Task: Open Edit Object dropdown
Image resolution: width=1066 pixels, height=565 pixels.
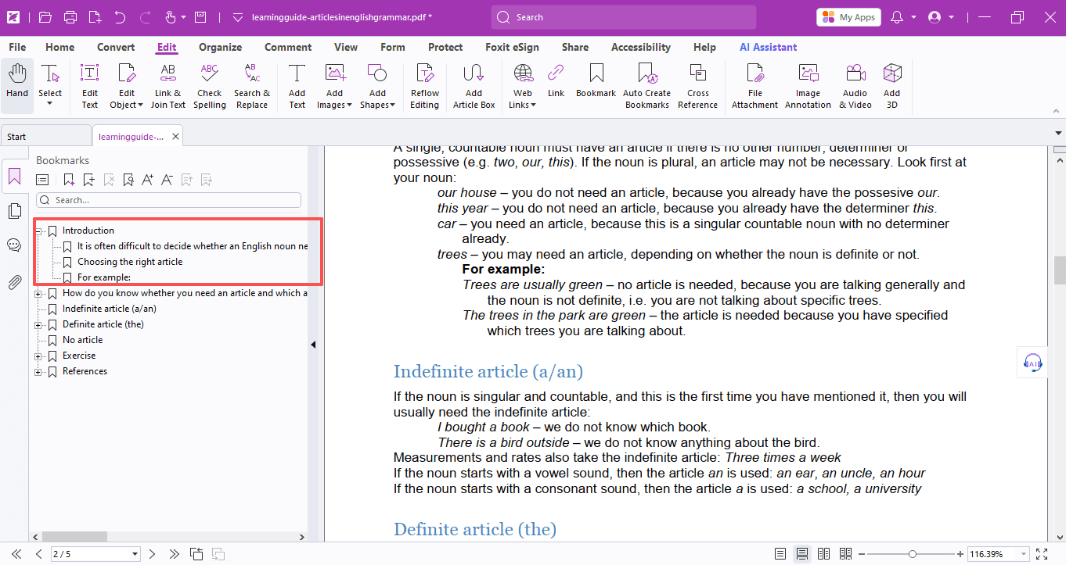Action: [139, 105]
